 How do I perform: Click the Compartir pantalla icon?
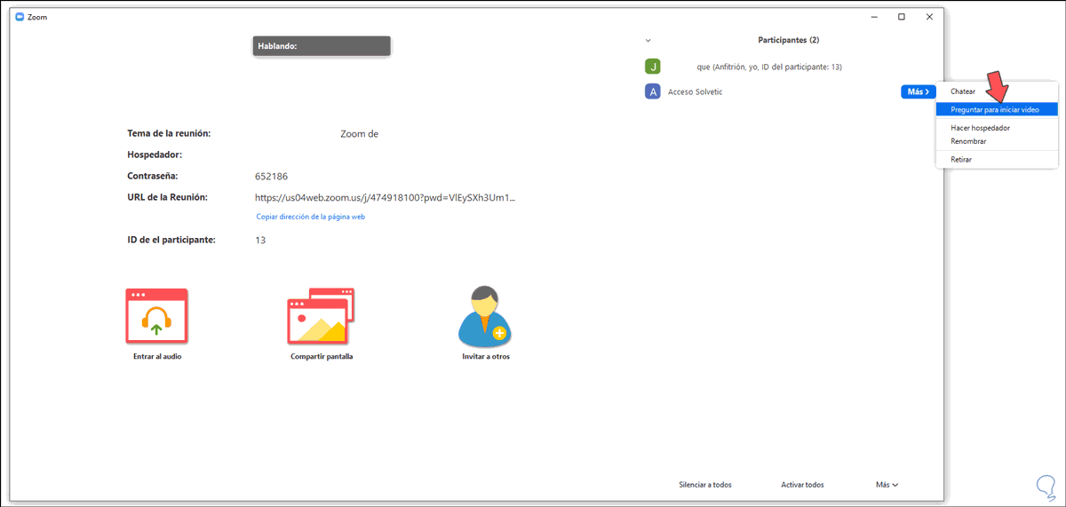(321, 316)
